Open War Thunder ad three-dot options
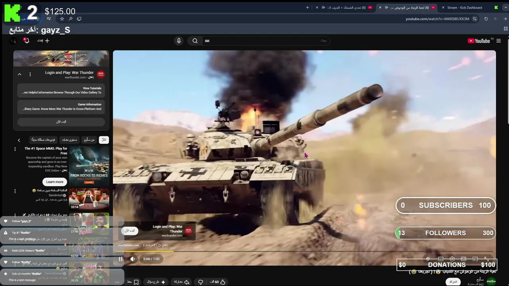509x286 pixels. (x=30, y=74)
